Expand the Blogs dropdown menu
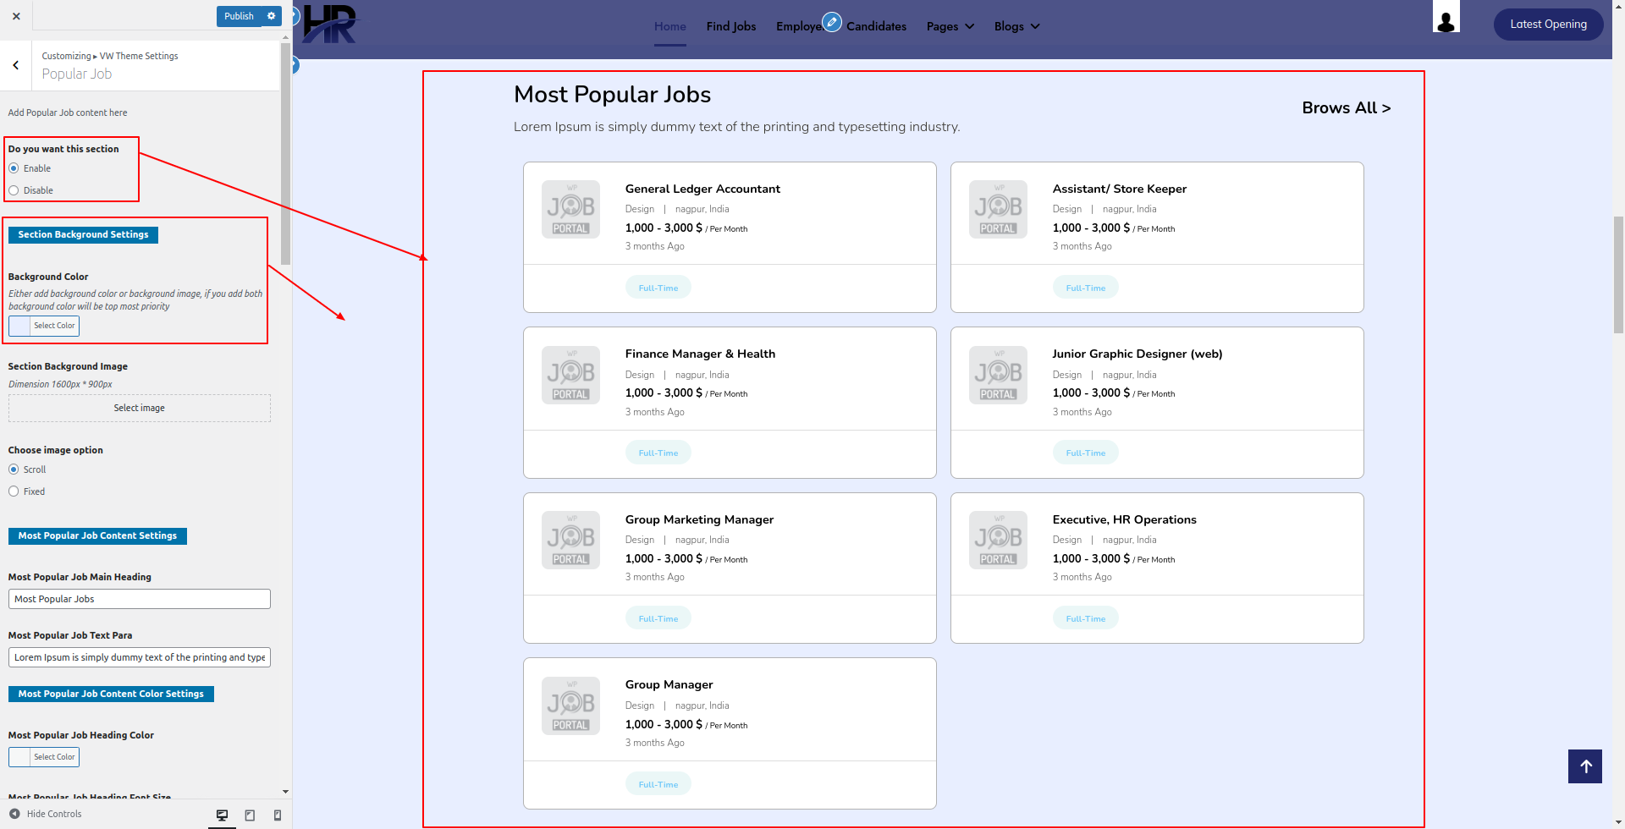 (x=1016, y=26)
